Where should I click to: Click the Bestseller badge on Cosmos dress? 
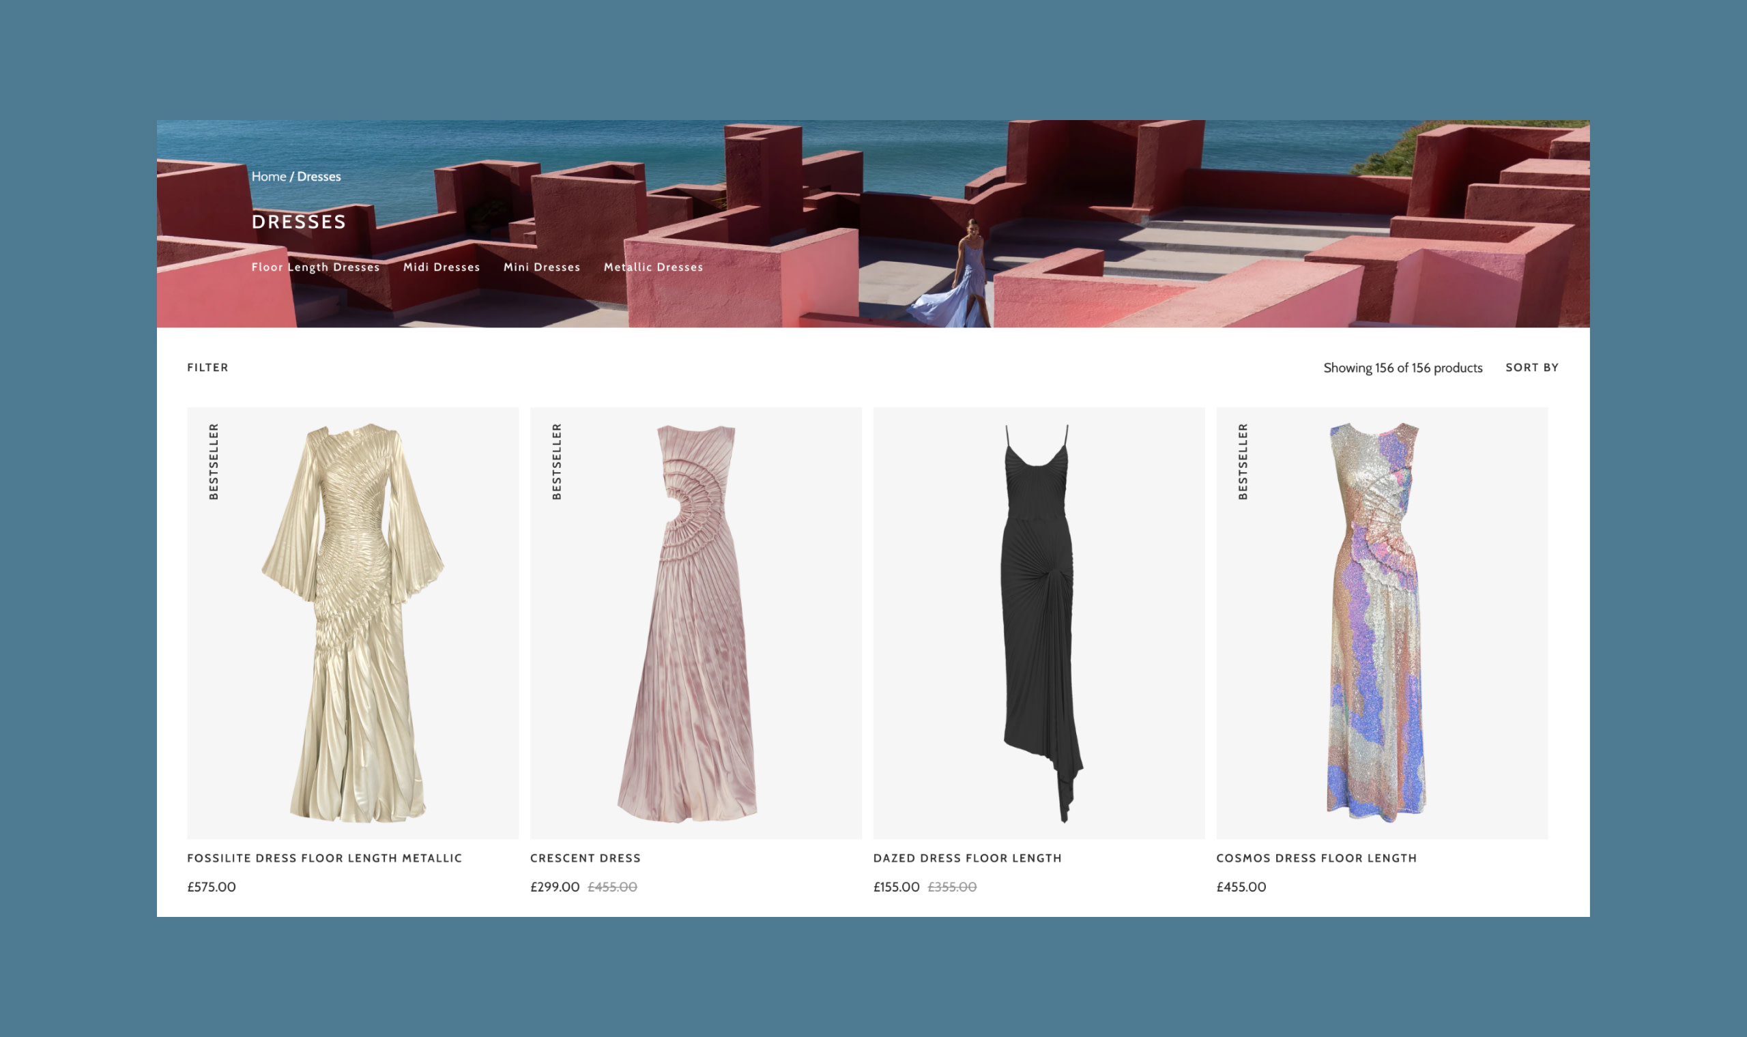1243,461
